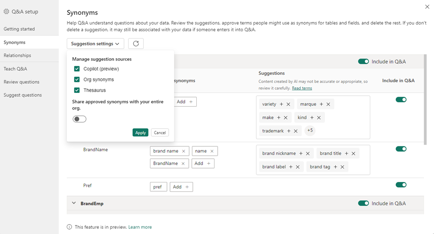Uncheck the Org synonyms source
434x234 pixels.
tap(77, 80)
